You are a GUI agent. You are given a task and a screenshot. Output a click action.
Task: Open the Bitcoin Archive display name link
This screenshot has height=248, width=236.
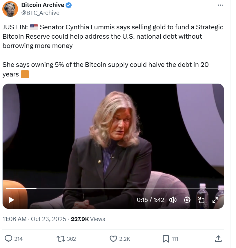[x=43, y=5]
